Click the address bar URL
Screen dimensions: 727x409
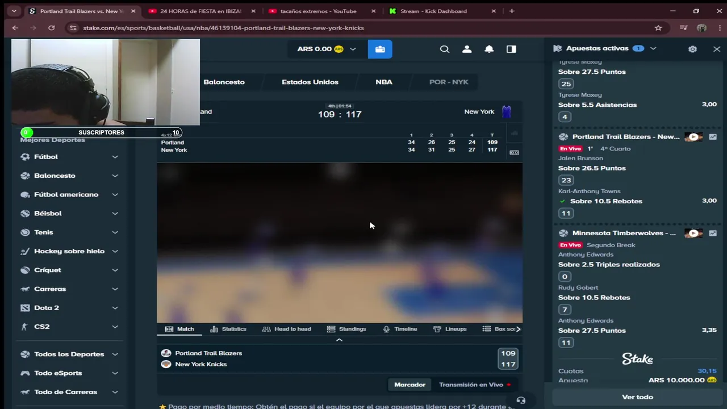point(223,28)
